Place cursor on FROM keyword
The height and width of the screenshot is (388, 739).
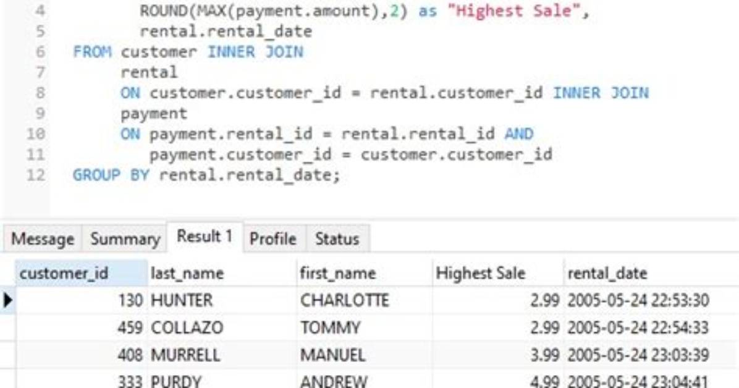tap(93, 51)
